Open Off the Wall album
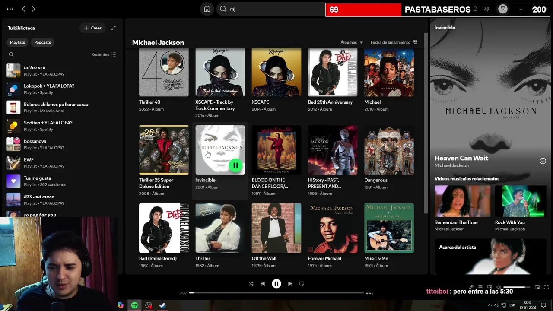 276,228
